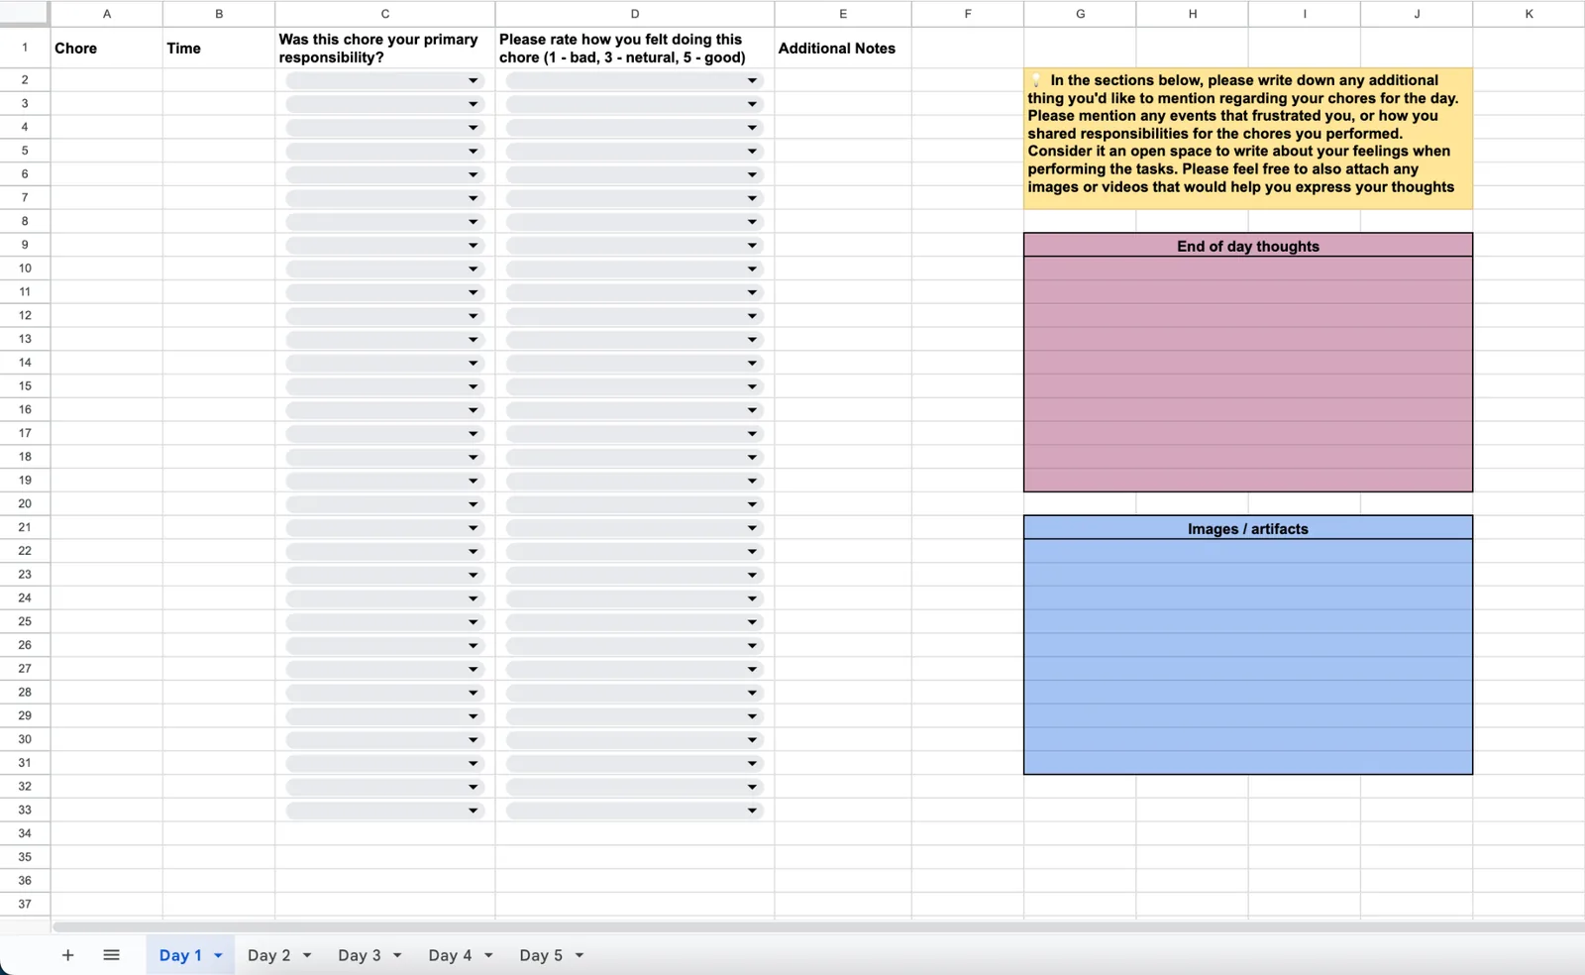Click the select-all corner box

pyautogui.click(x=25, y=13)
